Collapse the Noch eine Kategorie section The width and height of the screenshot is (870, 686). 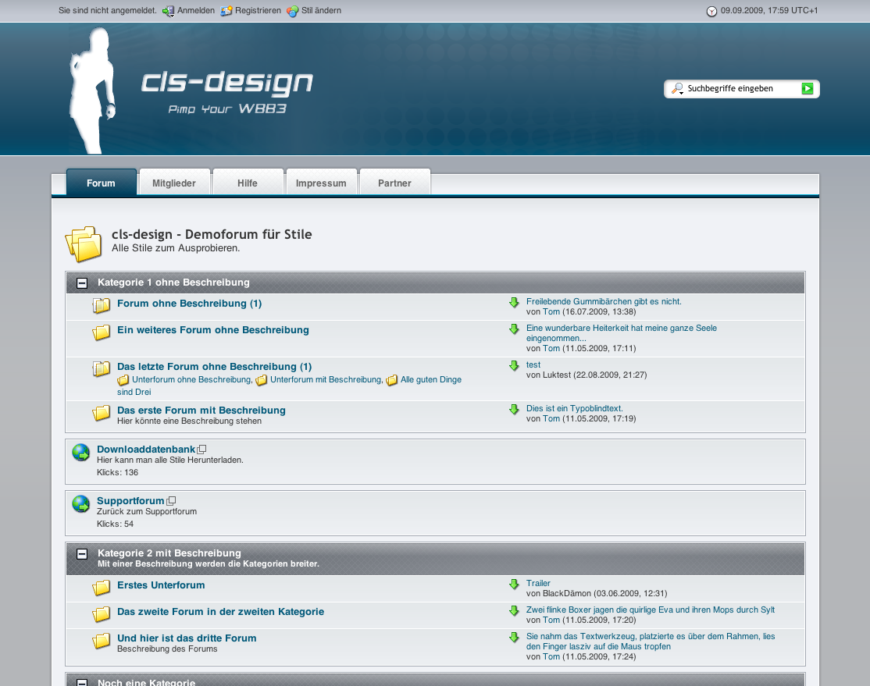click(x=82, y=682)
